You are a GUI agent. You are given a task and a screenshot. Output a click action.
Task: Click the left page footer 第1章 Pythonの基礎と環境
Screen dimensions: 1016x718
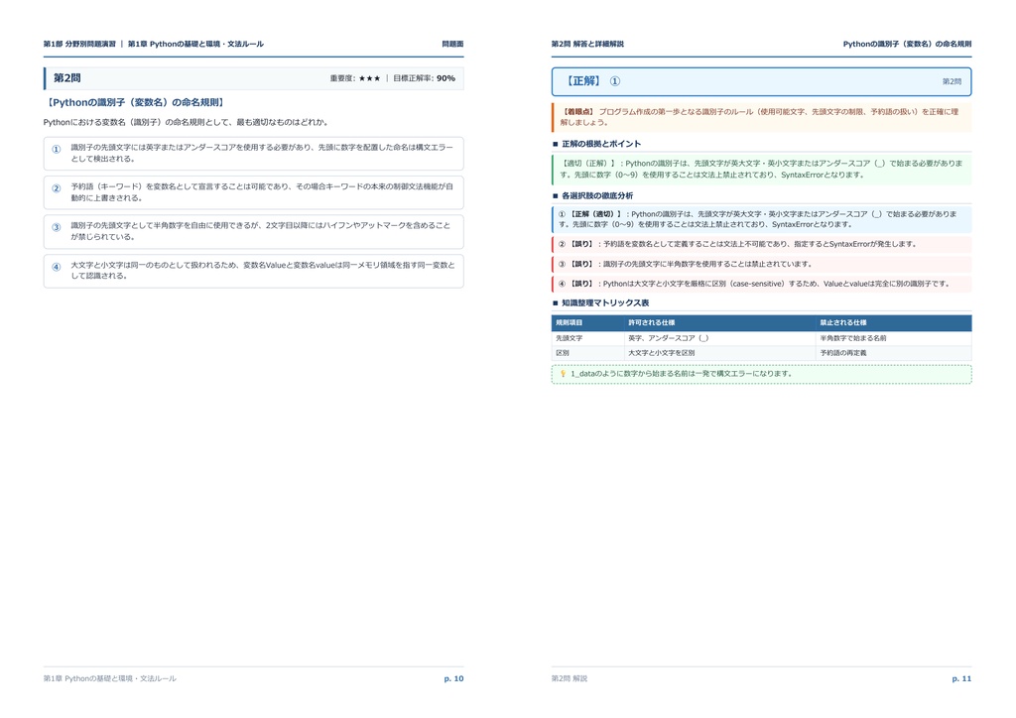click(x=109, y=678)
